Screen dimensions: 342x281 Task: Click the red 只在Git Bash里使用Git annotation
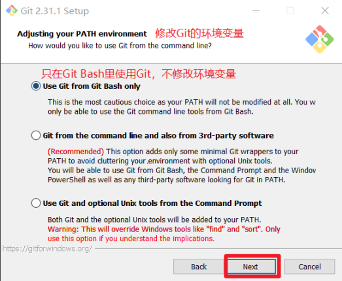click(x=139, y=74)
